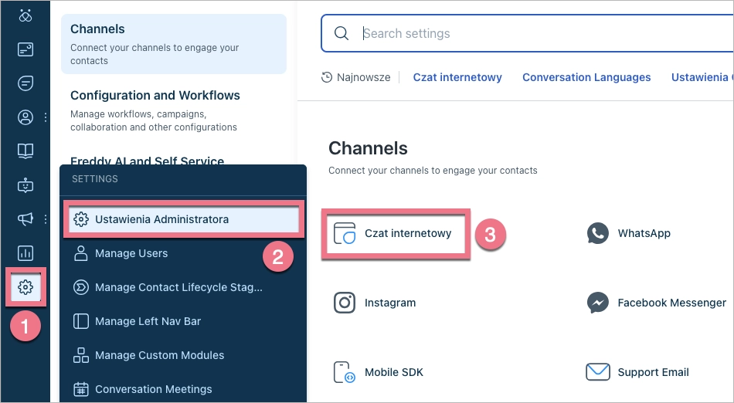734x403 pixels.
Task: Click the web chat window icon
Action: [x=345, y=233]
